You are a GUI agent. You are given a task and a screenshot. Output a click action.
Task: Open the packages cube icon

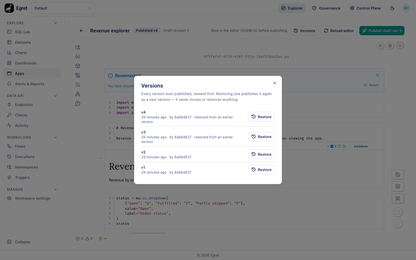point(78,66)
